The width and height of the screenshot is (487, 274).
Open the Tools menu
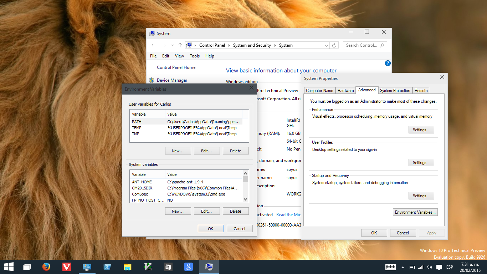point(195,56)
